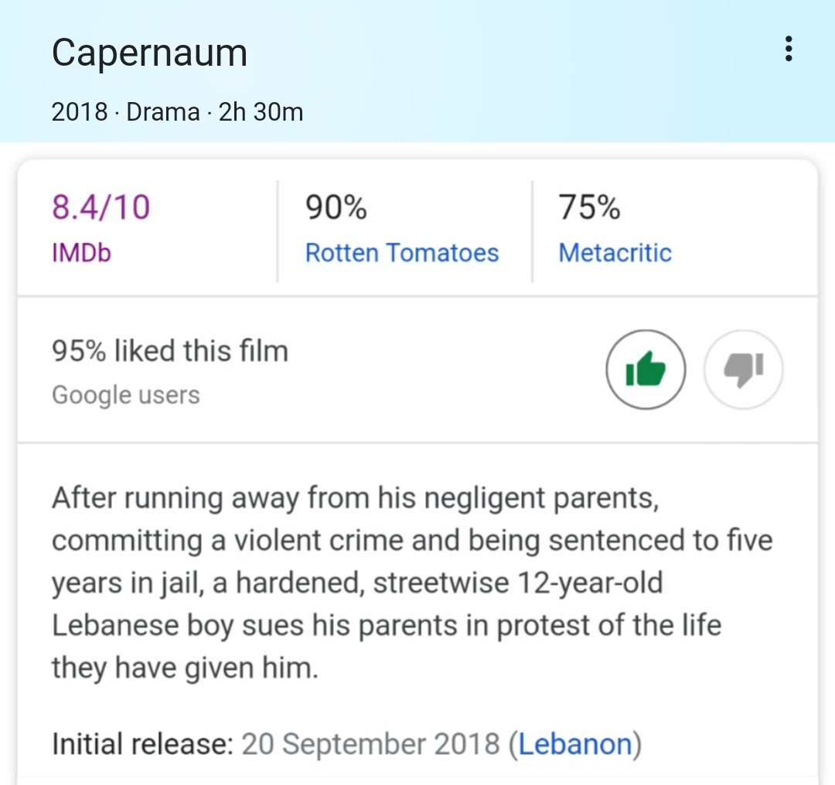Tap the Google users label
Image resolution: width=835 pixels, height=785 pixels.
(125, 395)
